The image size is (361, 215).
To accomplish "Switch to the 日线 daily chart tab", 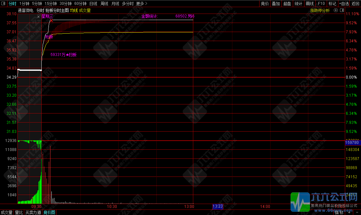I will [93, 4].
